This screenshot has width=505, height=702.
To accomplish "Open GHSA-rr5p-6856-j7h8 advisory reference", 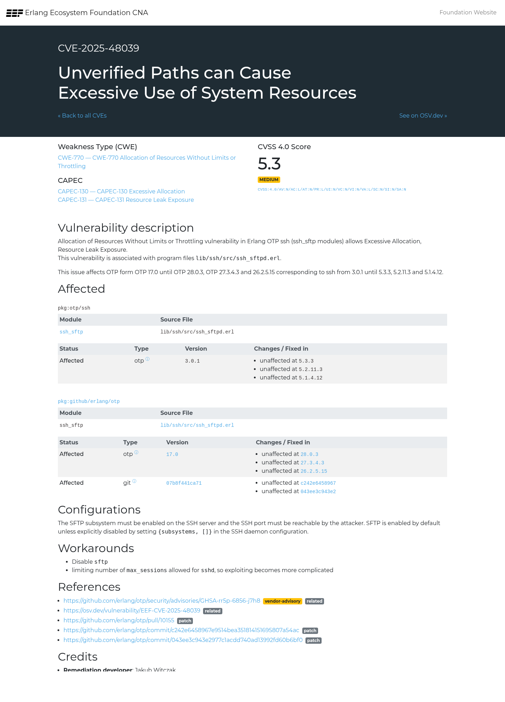I will tap(162, 601).
